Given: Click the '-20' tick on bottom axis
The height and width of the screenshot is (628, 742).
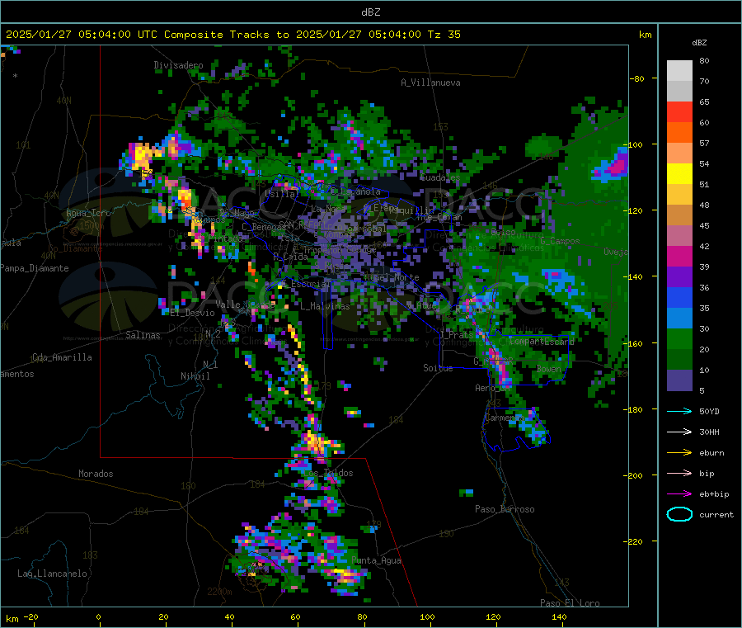Looking at the screenshot, I should pos(31,616).
